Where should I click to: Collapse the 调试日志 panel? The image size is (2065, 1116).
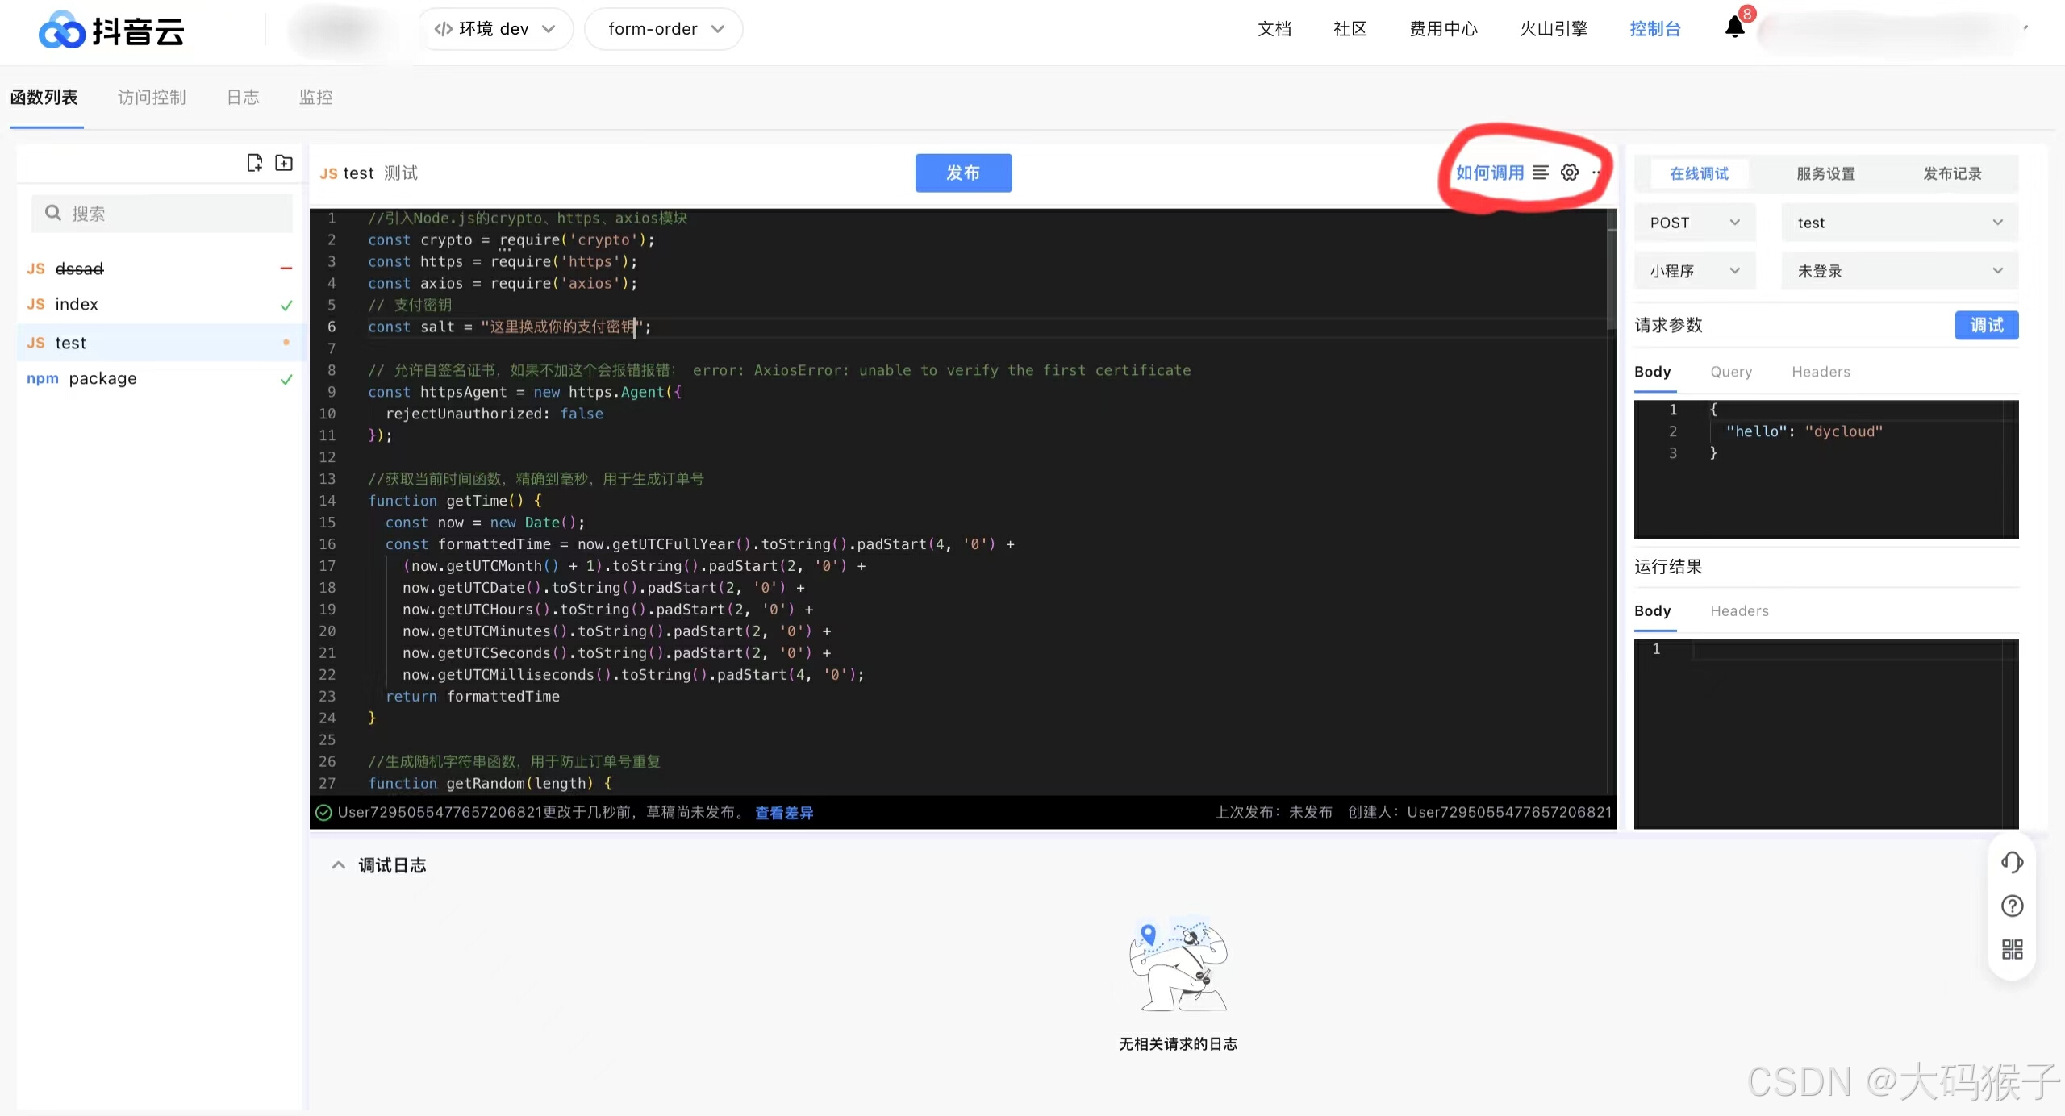click(x=339, y=865)
